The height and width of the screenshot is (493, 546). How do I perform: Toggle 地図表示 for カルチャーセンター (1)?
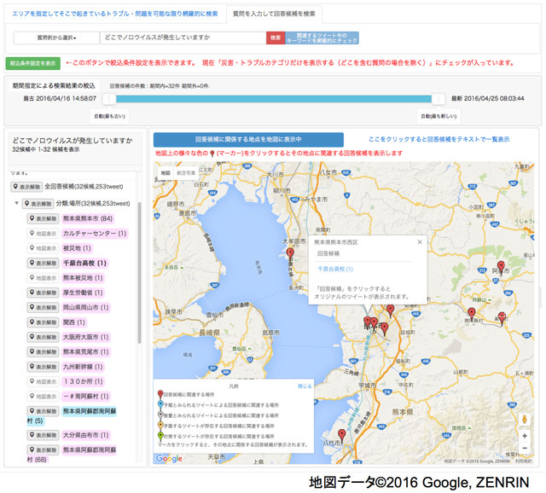pos(43,233)
